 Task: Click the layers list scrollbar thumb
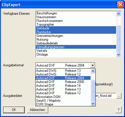(x=119, y=39)
